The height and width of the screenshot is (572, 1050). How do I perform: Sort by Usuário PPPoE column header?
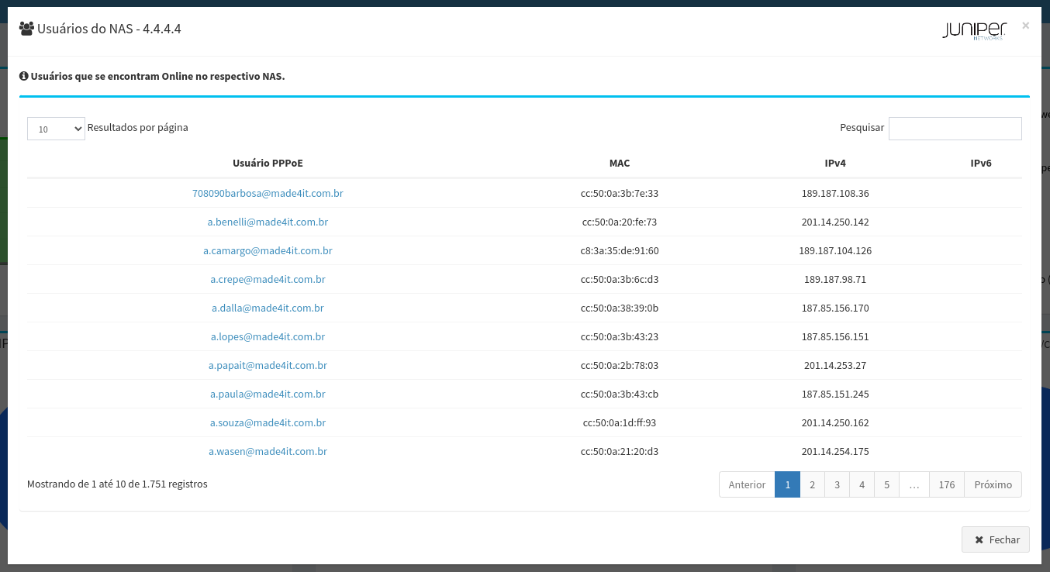268,164
